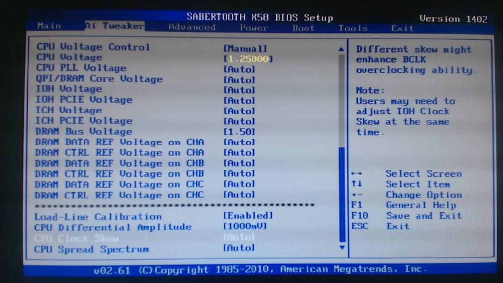503x283 pixels.
Task: Open the Tools tab
Action: pyautogui.click(x=353, y=28)
